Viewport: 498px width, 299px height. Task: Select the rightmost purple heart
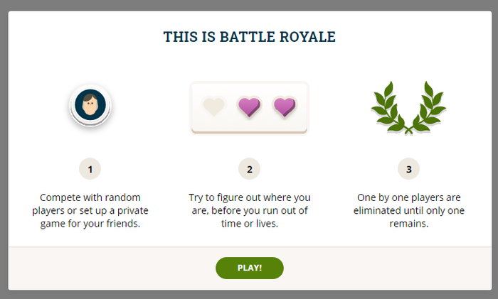[x=285, y=107]
